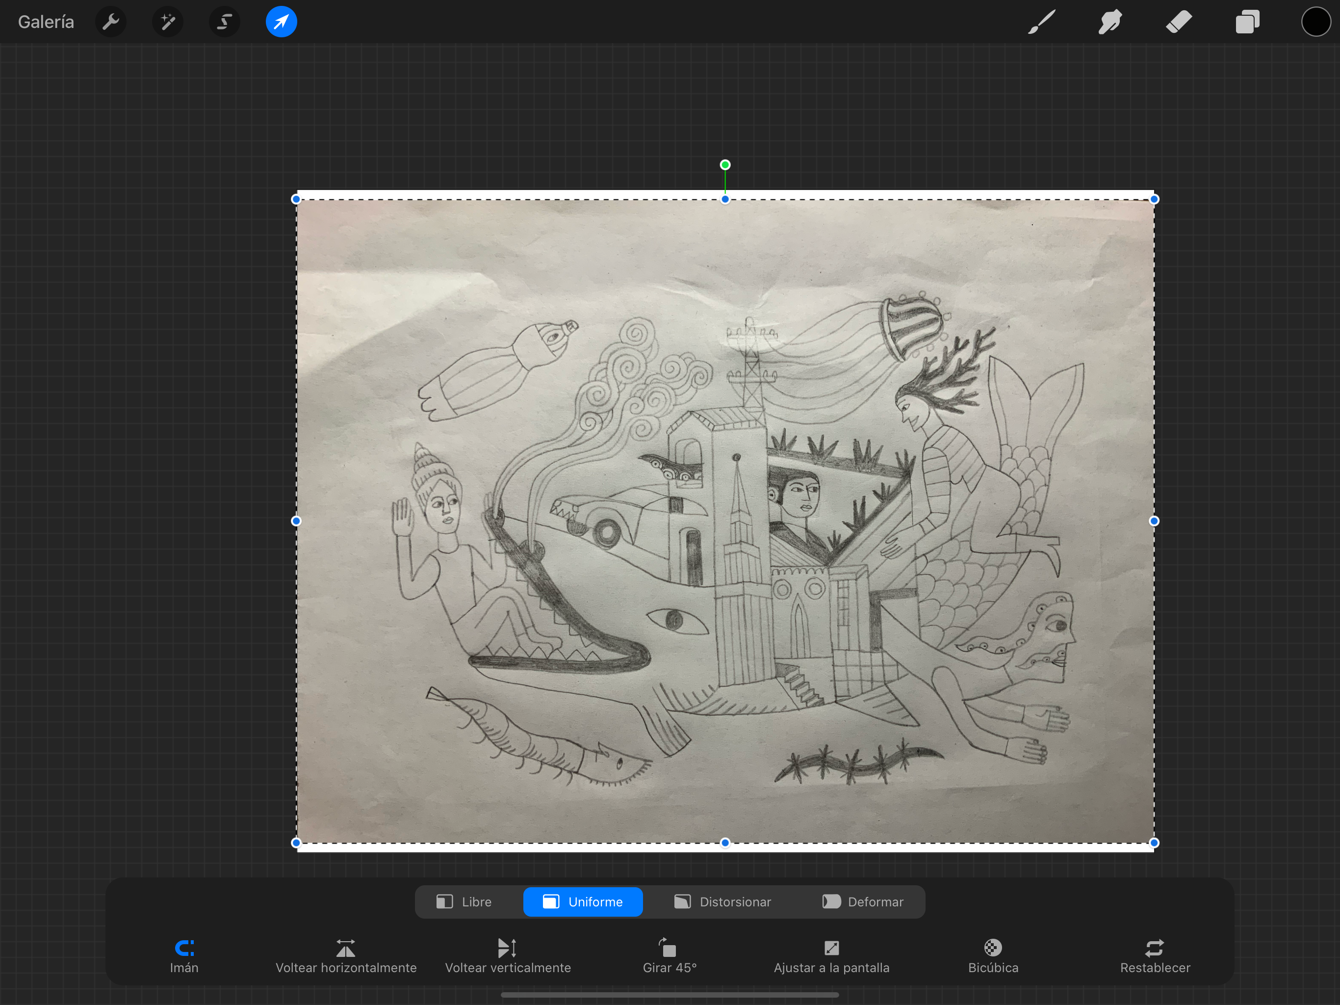Toggle the Imán snapping option
Viewport: 1340px width, 1005px height.
184,955
